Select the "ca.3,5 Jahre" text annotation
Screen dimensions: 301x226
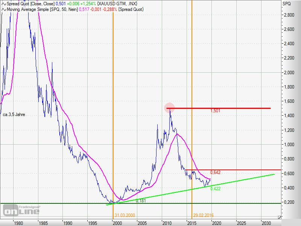(x=14, y=115)
